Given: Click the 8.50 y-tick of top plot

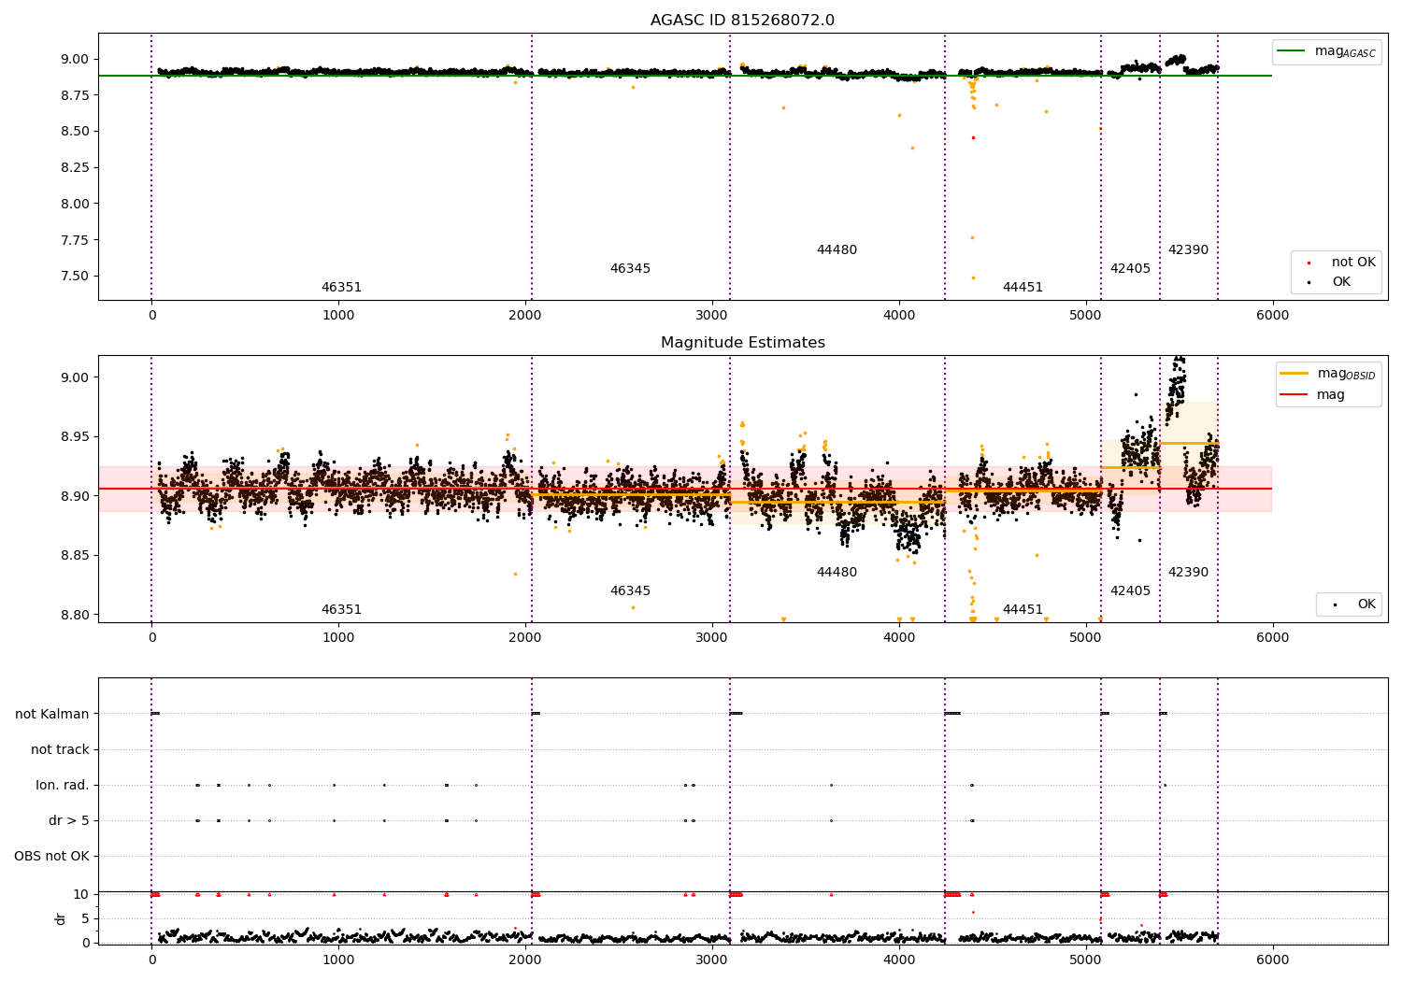Looking at the screenshot, I should [x=75, y=132].
